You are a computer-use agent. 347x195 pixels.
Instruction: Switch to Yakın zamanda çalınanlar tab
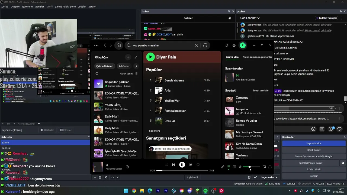click(x=258, y=57)
